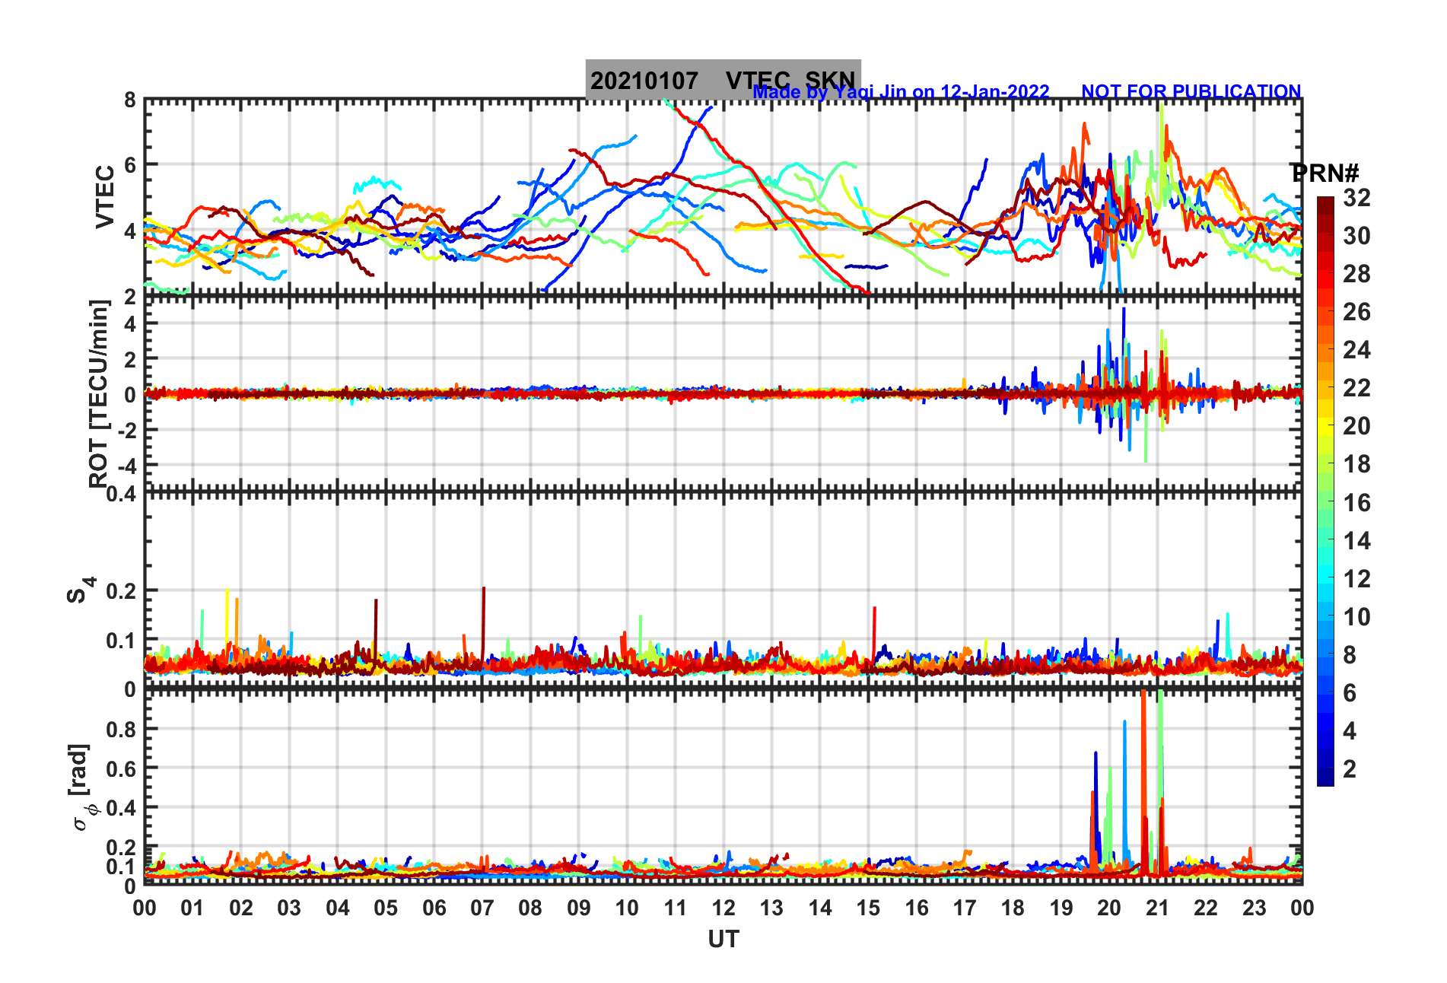Click colorbar tick label 10

point(1356,616)
